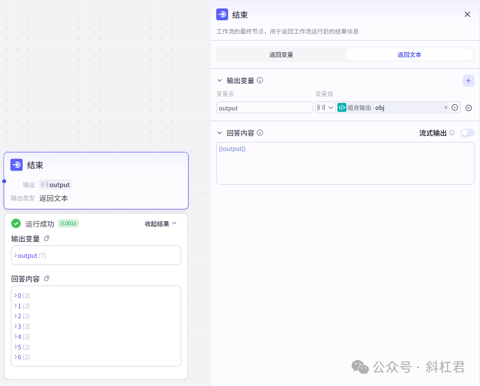Viewport: 480px width, 386px height.
Task: Add a new output variable with plus button
Action: click(468, 81)
